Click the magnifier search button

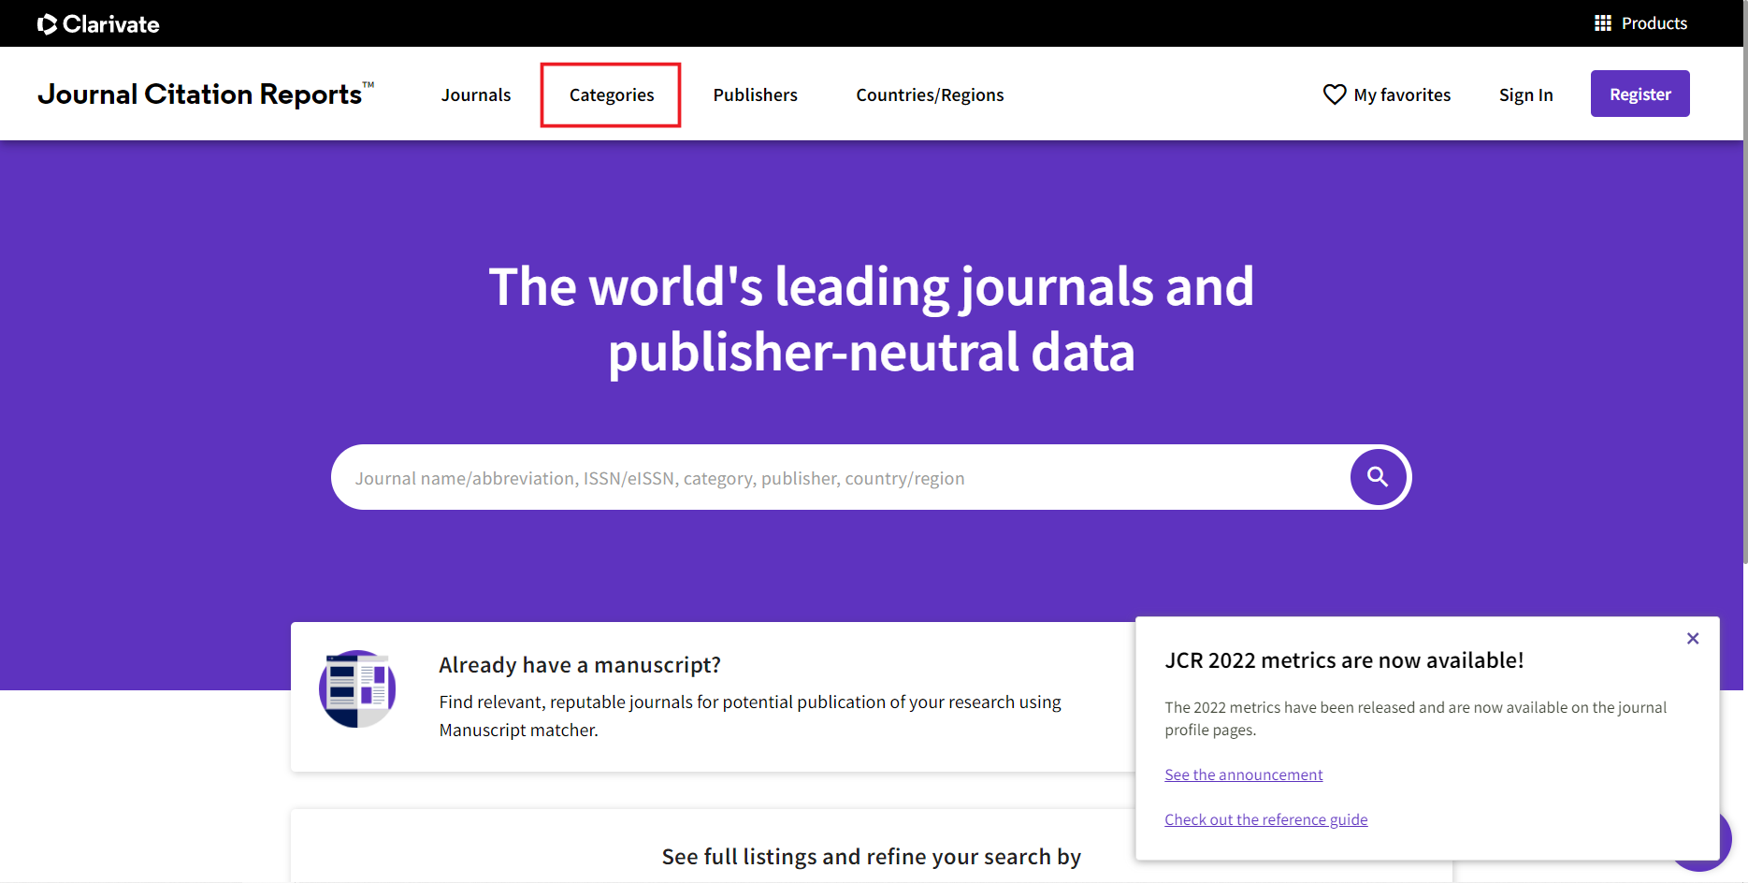pos(1378,477)
